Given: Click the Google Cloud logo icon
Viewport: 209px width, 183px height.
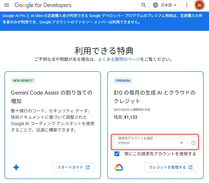Looking at the screenshot, I should tap(119, 167).
